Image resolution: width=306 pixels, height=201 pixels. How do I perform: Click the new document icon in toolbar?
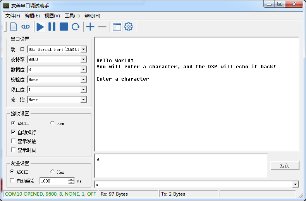(x=14, y=27)
